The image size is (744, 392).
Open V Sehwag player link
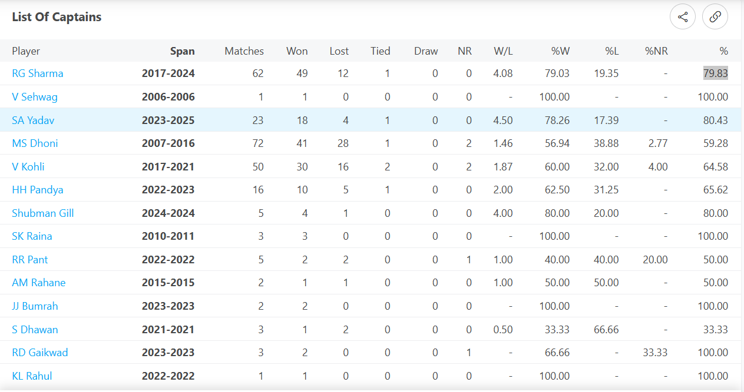pyautogui.click(x=35, y=97)
